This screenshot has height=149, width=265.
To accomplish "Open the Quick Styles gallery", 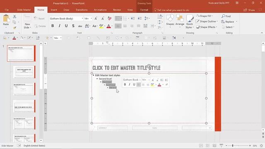I will (190, 22).
